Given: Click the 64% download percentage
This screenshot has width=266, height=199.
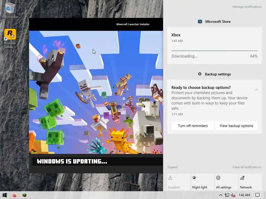Looking at the screenshot, I should 254,56.
